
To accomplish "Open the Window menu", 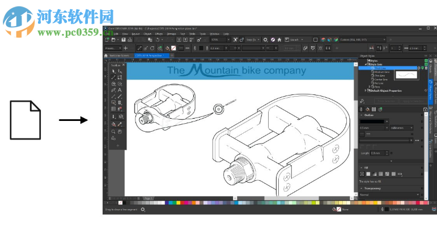I will coord(214,34).
